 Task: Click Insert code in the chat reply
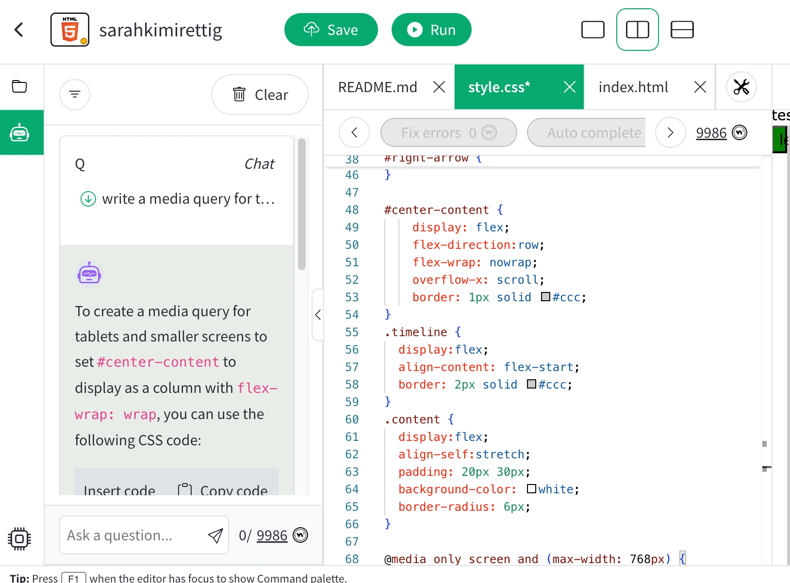coord(119,490)
